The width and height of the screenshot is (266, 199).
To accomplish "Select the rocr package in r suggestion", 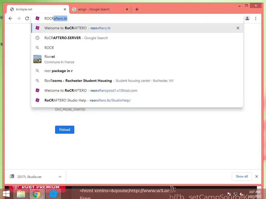I will (x=137, y=71).
